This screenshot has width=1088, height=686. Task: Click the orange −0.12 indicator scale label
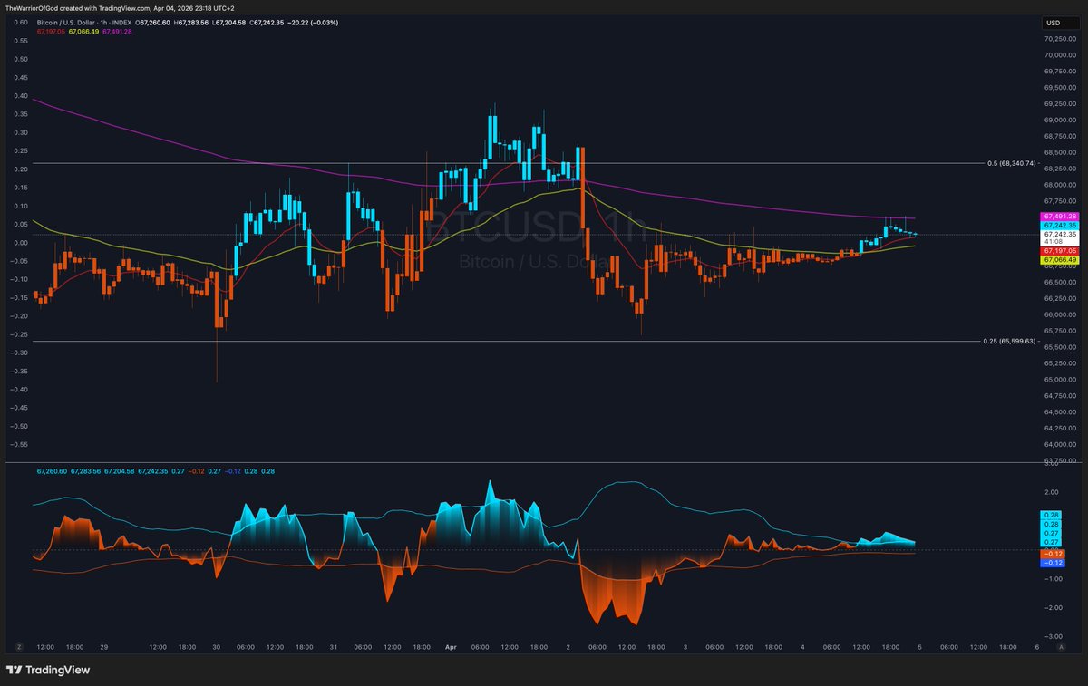point(1054,554)
